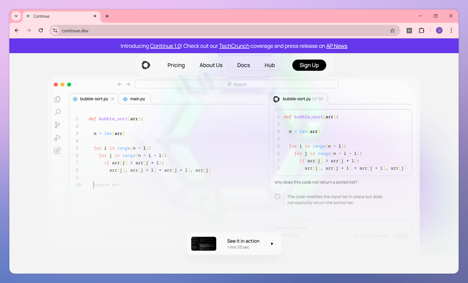Open the Source Control icon in the editor sidebar
468x283 pixels.
click(57, 125)
